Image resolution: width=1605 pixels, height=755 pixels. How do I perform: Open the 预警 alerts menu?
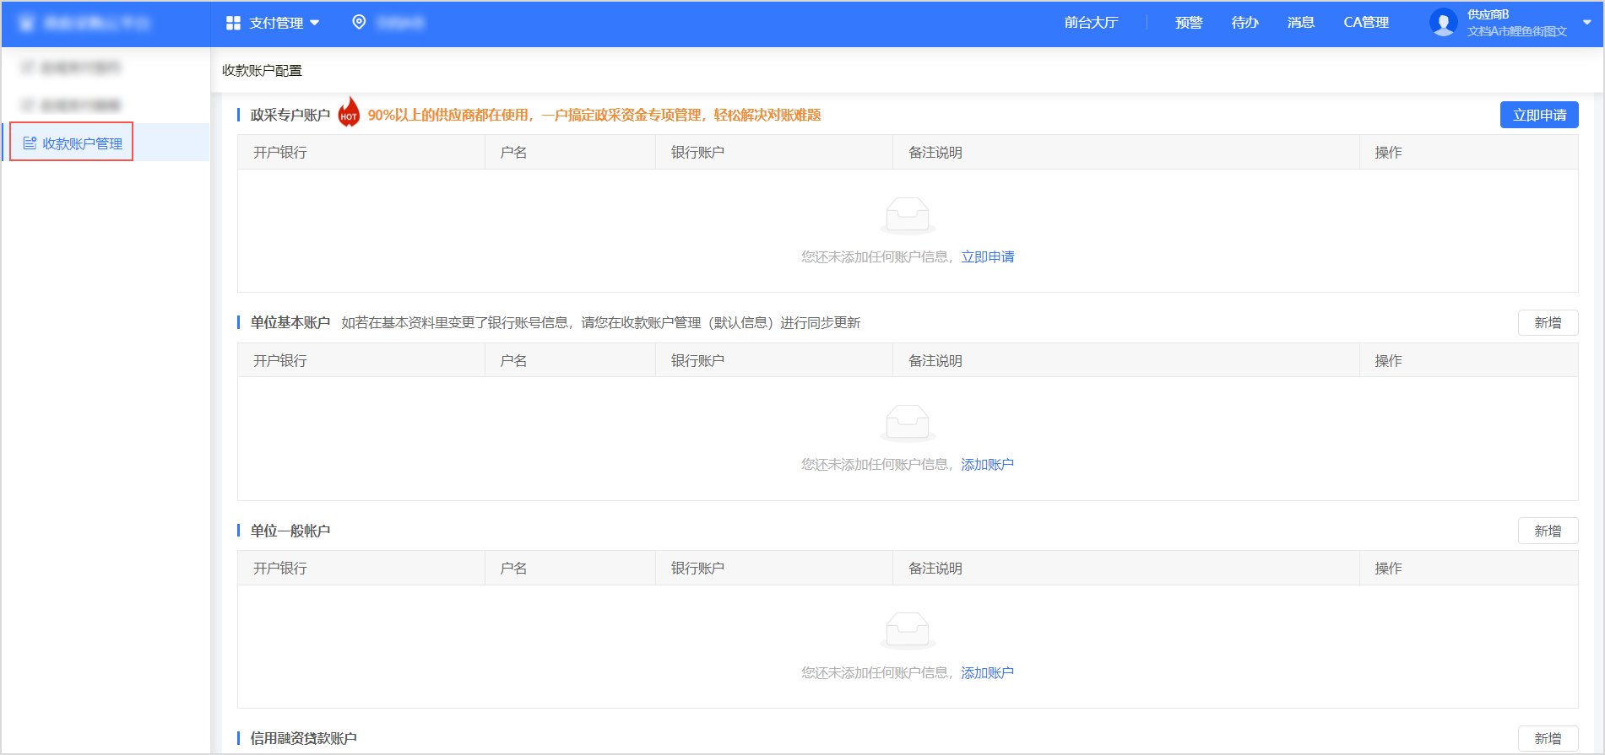coord(1189,23)
